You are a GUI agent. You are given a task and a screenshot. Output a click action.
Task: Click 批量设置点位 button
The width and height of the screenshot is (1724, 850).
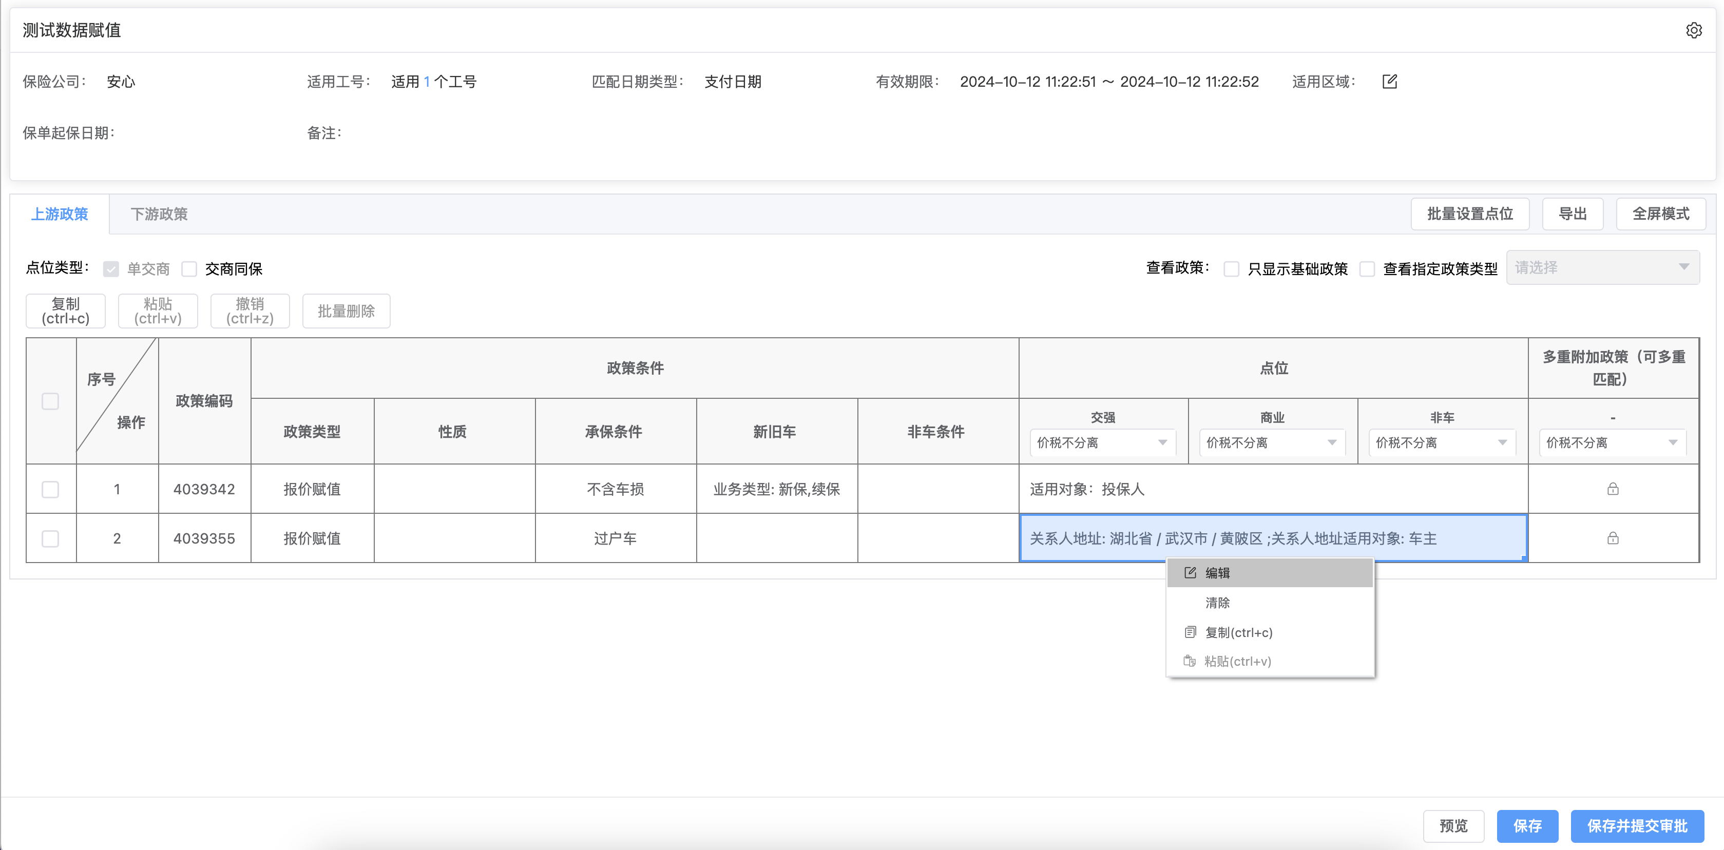(x=1470, y=214)
